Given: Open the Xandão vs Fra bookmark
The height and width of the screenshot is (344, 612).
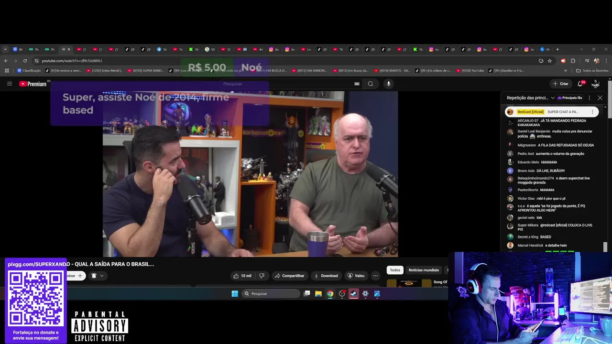Looking at the screenshot, I should point(506,71).
